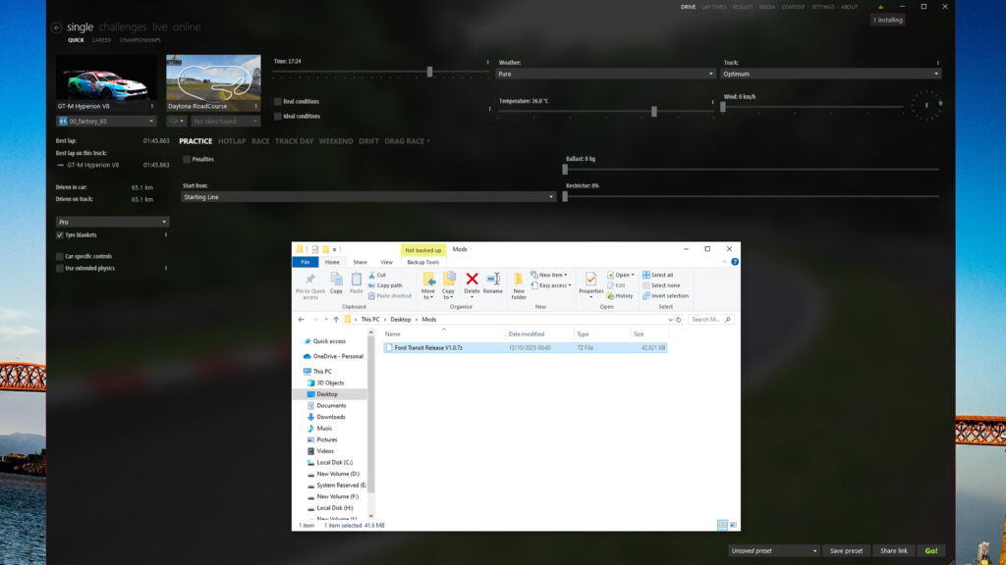
Task: Untick the Tyre blankets checkbox
Action: (60, 235)
